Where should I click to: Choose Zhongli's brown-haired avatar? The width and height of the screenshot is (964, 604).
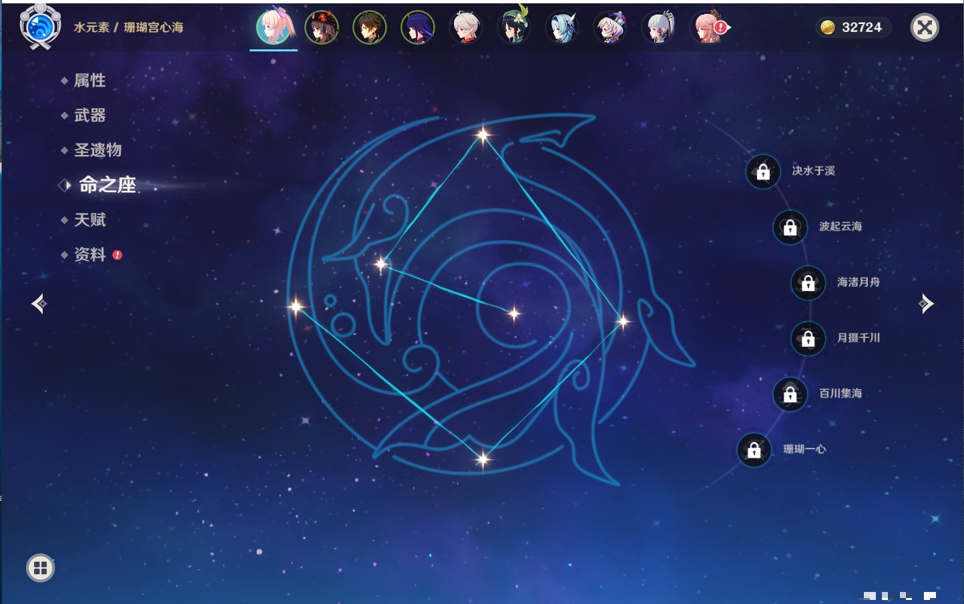pyautogui.click(x=370, y=27)
